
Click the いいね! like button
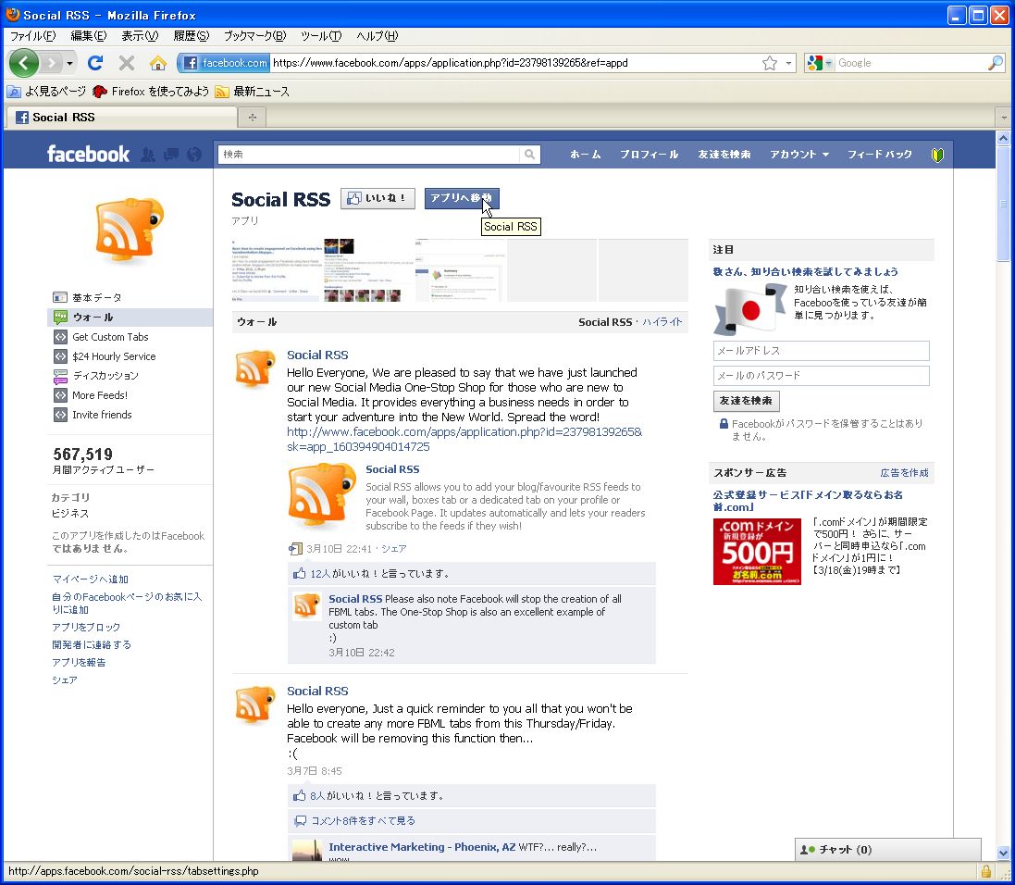pyautogui.click(x=378, y=198)
